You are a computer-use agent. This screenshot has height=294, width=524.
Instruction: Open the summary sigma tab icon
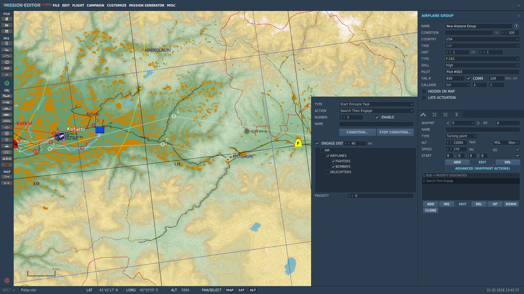click(456, 114)
